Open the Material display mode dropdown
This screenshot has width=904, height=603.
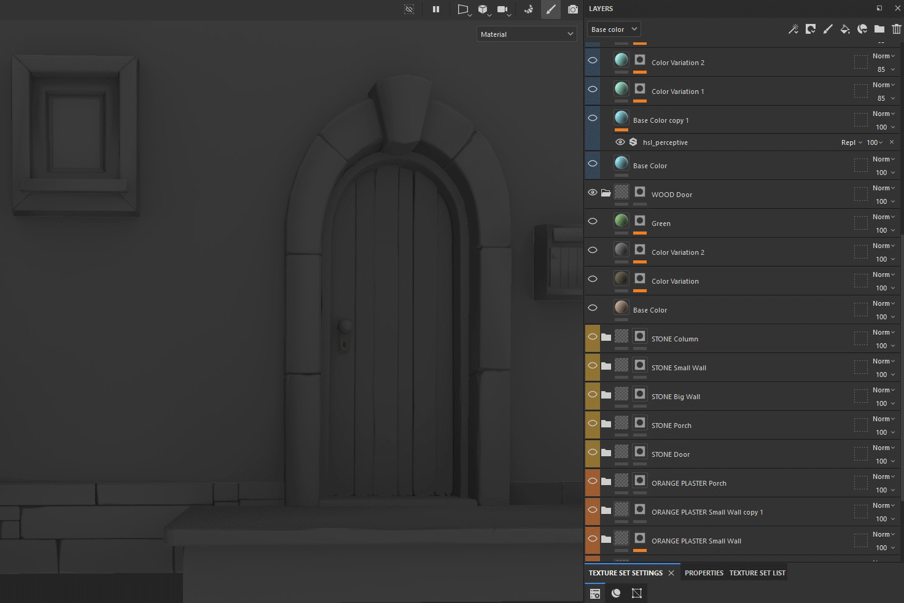526,34
